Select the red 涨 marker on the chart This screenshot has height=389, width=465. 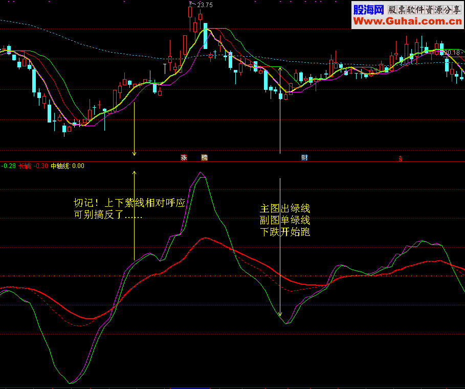pos(184,158)
